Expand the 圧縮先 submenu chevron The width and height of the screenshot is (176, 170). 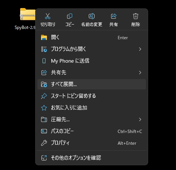point(140,119)
